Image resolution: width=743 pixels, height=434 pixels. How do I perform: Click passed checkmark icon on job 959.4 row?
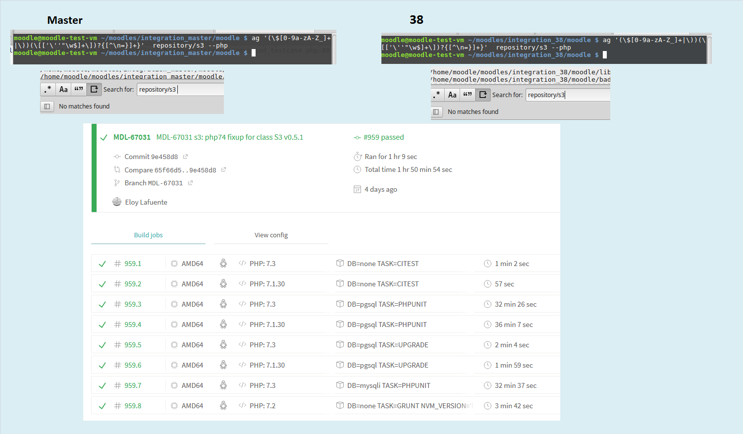tap(102, 325)
